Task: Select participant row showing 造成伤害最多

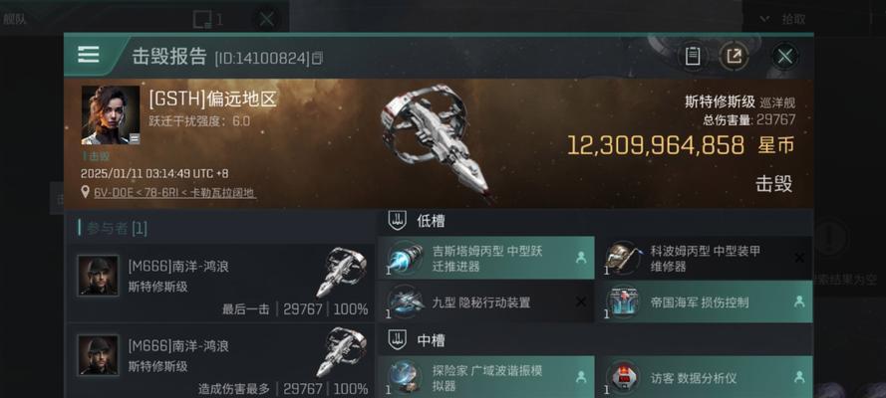Action: pos(221,360)
